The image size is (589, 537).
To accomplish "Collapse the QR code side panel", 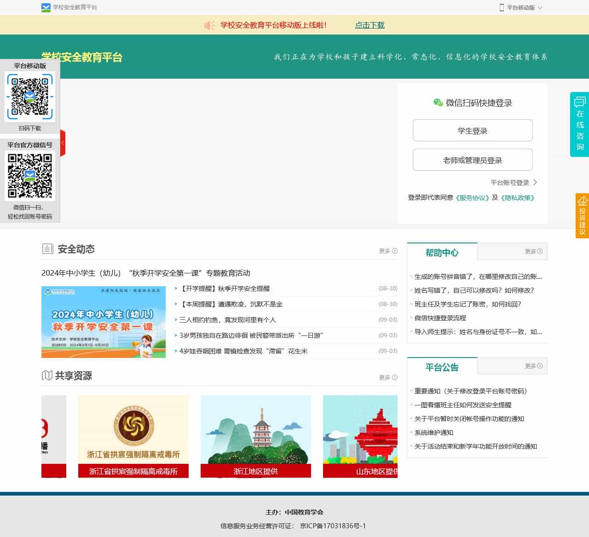I will coord(63,143).
